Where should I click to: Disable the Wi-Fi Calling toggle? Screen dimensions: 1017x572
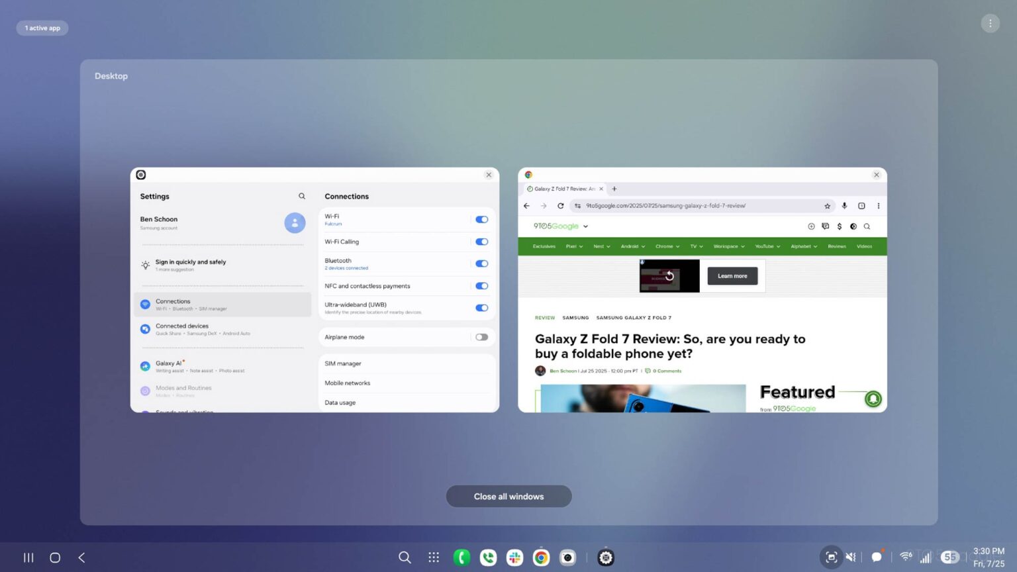481,242
